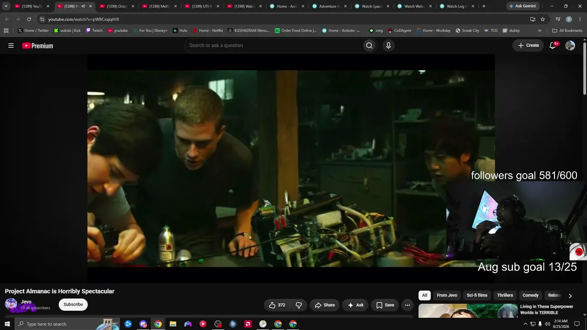
Task: Open Windows Start menu
Action: coord(7,324)
